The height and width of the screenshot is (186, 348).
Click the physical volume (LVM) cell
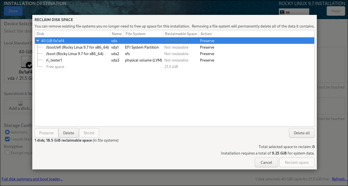[144, 60]
